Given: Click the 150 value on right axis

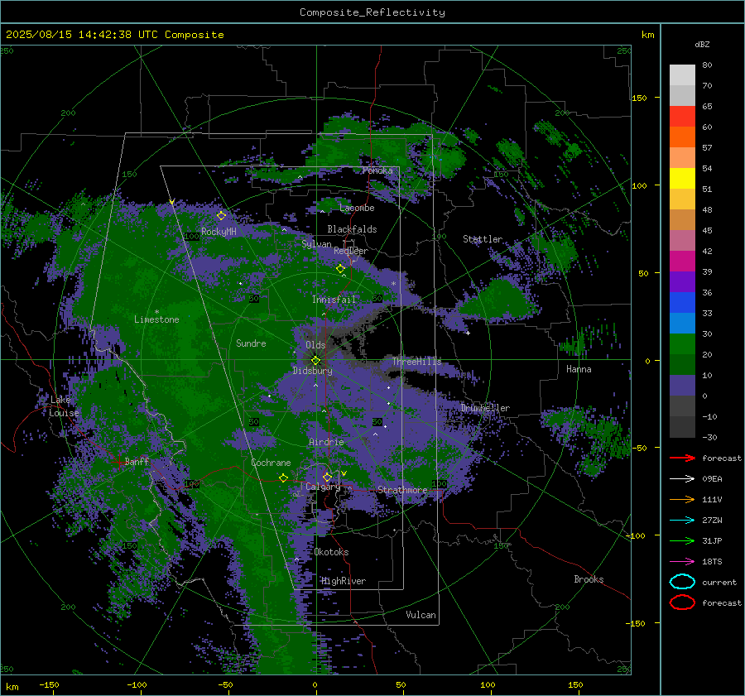Looking at the screenshot, I should tap(640, 98).
